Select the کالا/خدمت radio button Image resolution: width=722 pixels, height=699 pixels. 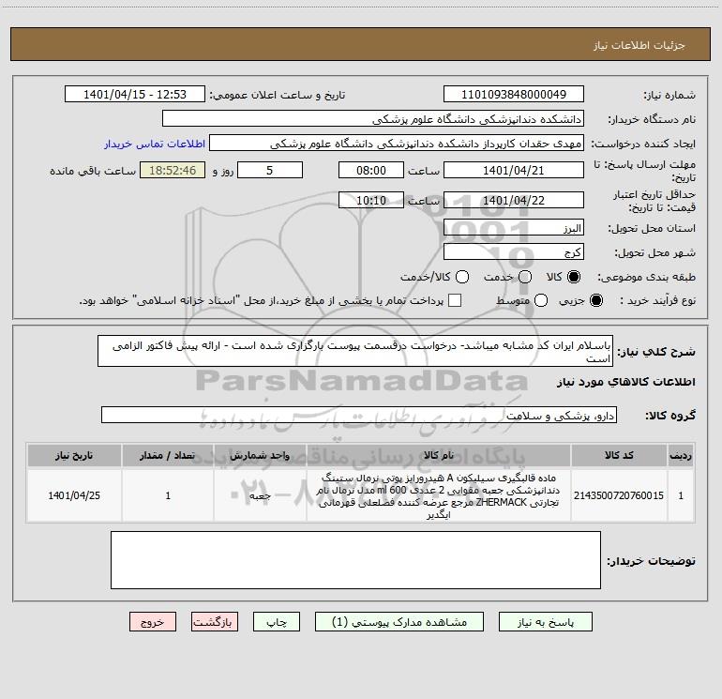pyautogui.click(x=462, y=277)
